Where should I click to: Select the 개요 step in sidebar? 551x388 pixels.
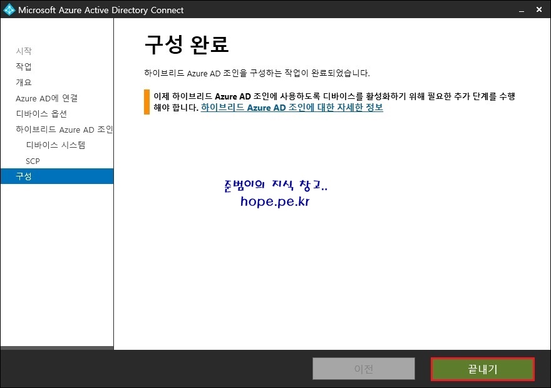[24, 83]
